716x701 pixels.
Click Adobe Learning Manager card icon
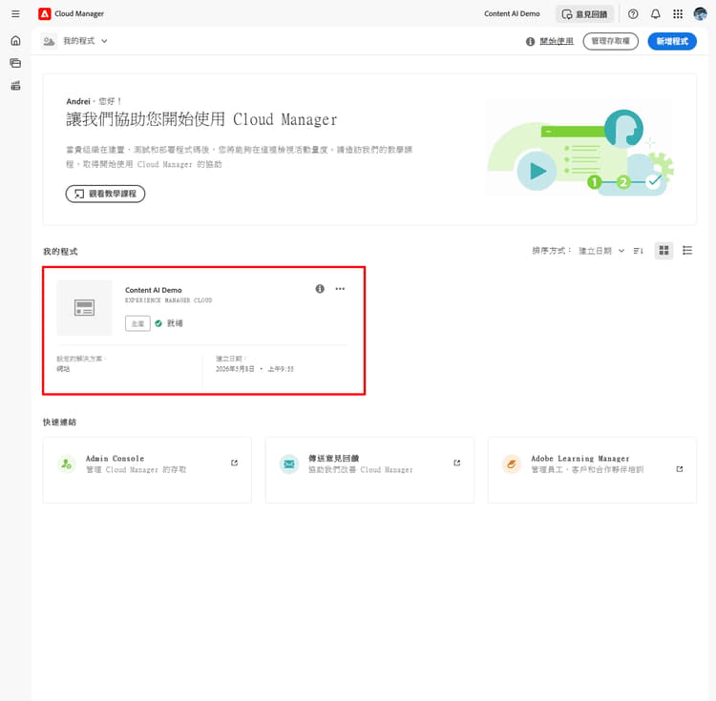(x=512, y=464)
